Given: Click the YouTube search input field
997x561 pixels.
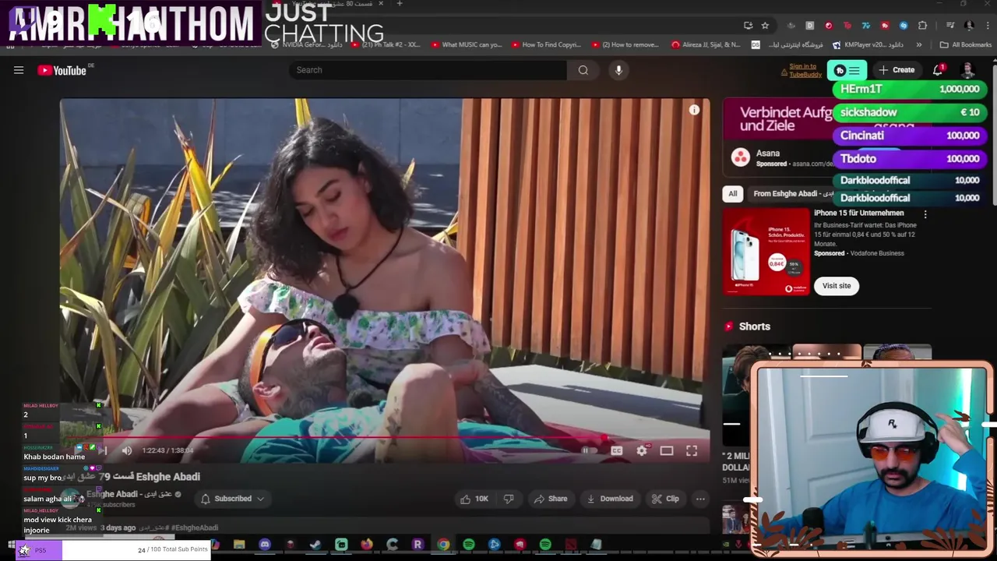Looking at the screenshot, I should [x=428, y=70].
